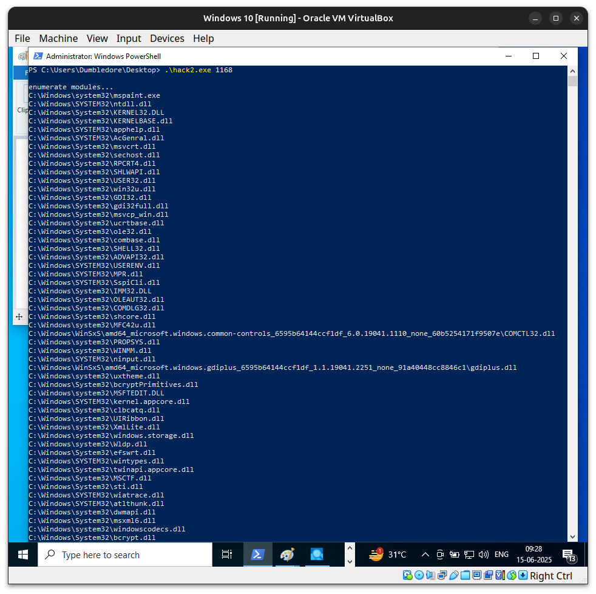
Task: Click the gdiplus.dll WinSxS path line
Action: [273, 367]
